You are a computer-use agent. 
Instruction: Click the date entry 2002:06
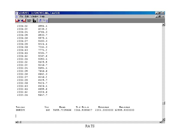[22, 74]
